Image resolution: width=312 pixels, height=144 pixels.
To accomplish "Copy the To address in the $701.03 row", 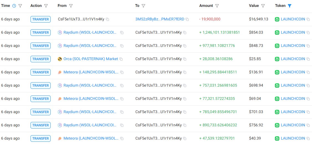I will (185, 112).
